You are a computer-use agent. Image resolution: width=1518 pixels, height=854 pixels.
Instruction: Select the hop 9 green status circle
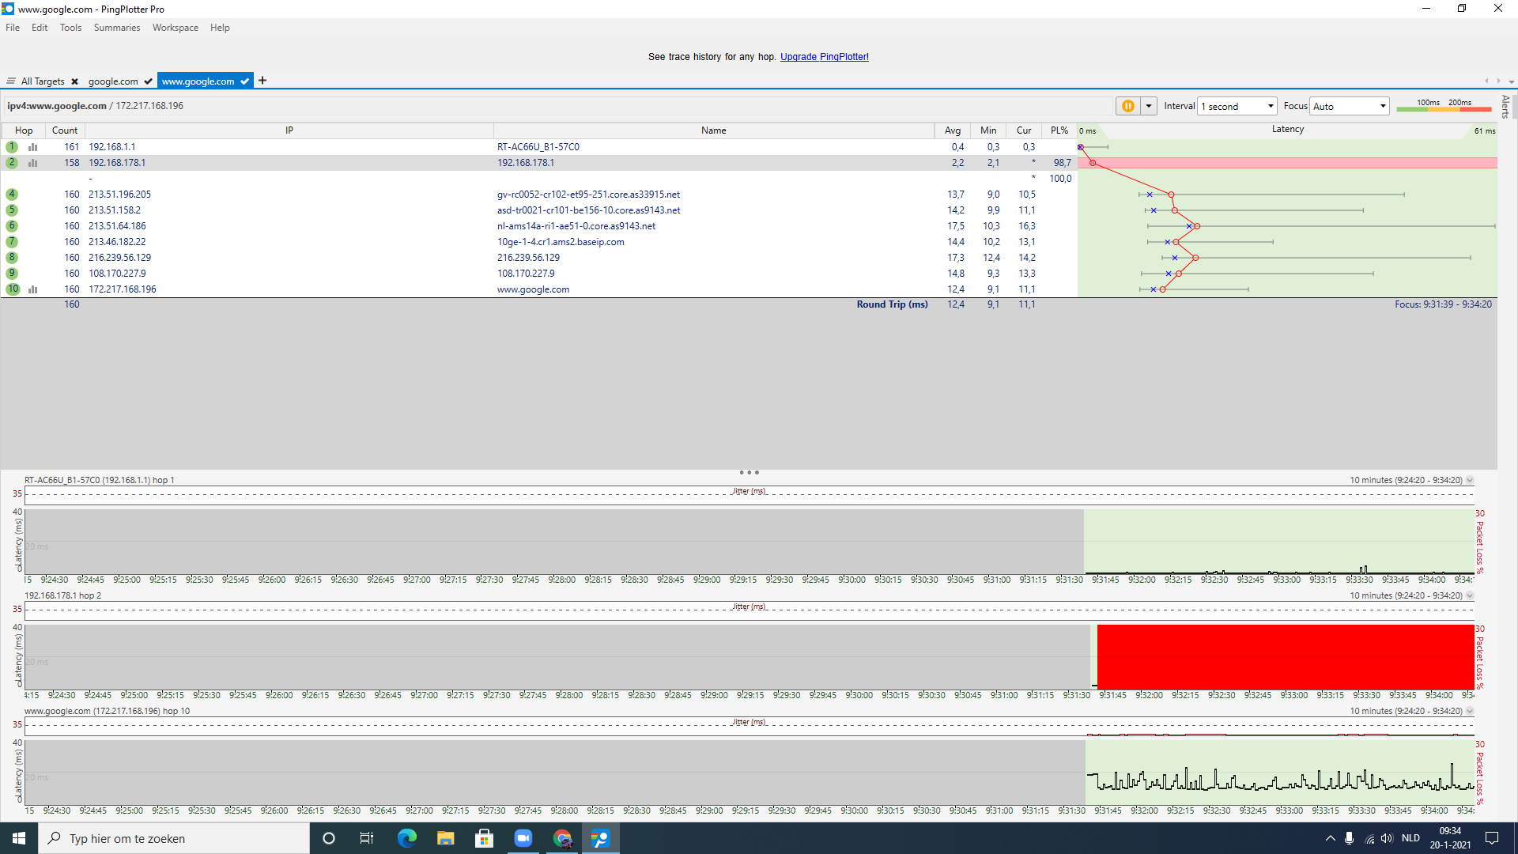(x=12, y=274)
